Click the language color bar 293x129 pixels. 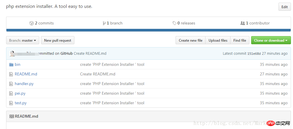click(148, 30)
